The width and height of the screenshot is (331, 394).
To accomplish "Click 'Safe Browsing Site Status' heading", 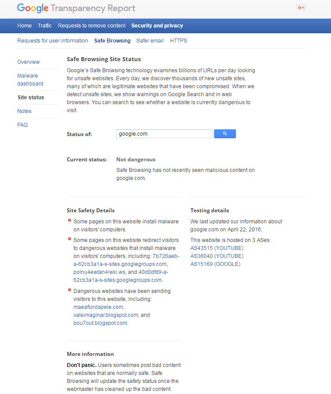I will [x=104, y=59].
